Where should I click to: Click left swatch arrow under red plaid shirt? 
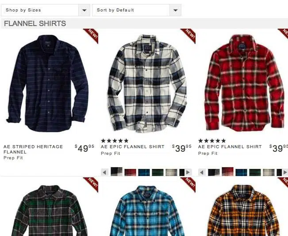click(x=202, y=172)
